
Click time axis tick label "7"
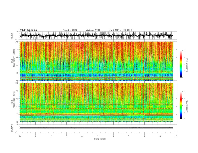tap(129, 136)
